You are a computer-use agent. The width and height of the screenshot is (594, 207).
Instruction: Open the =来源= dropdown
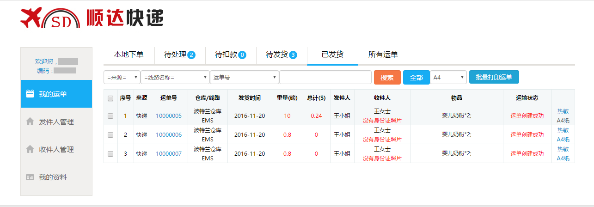click(x=122, y=77)
